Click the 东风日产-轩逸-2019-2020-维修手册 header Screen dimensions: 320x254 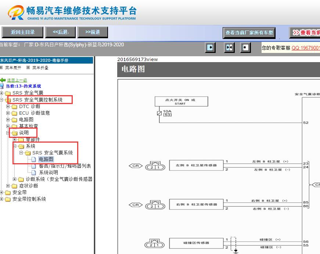coord(46,60)
